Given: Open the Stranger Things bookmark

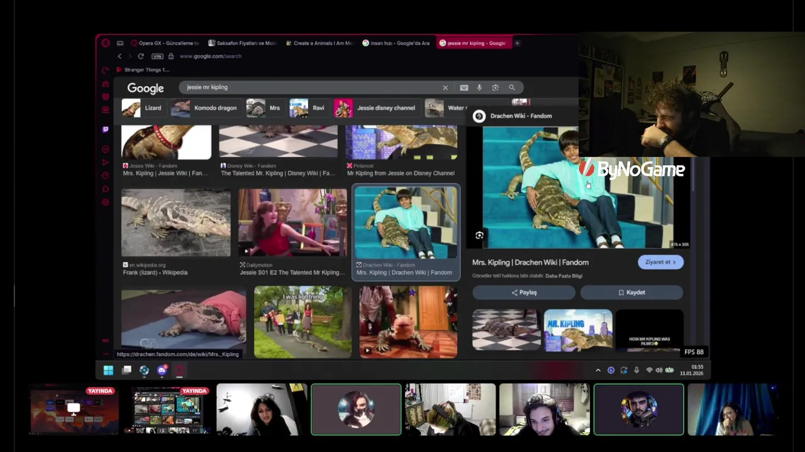Looking at the screenshot, I should pyautogui.click(x=143, y=70).
